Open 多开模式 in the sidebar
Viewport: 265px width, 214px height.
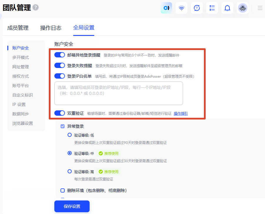(21, 58)
